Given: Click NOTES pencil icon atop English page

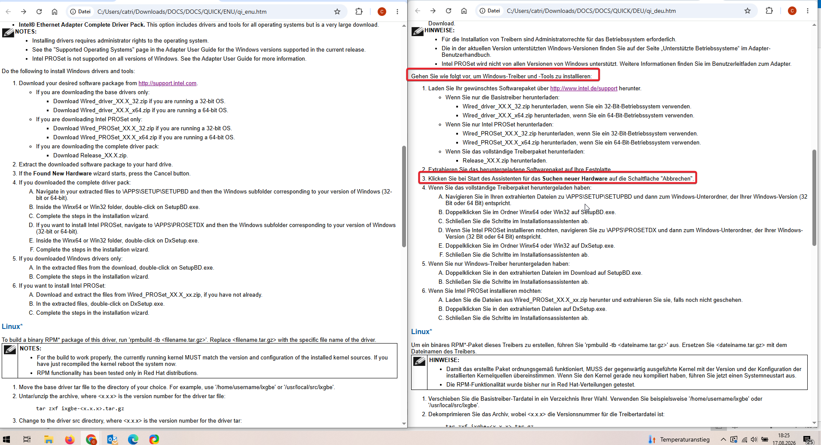Looking at the screenshot, I should click(8, 33).
